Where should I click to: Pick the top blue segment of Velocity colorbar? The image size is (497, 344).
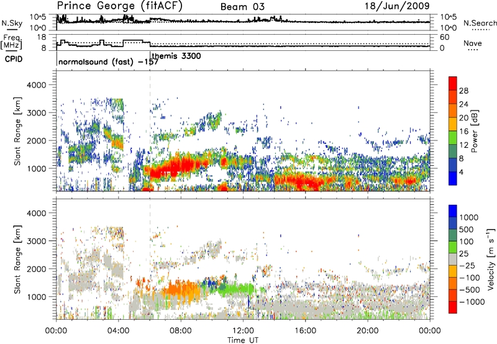click(453, 211)
